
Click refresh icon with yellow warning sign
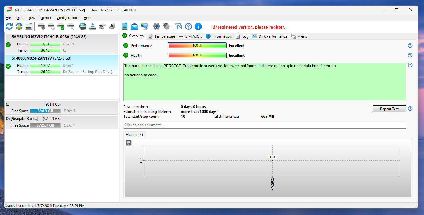click(x=19, y=26)
